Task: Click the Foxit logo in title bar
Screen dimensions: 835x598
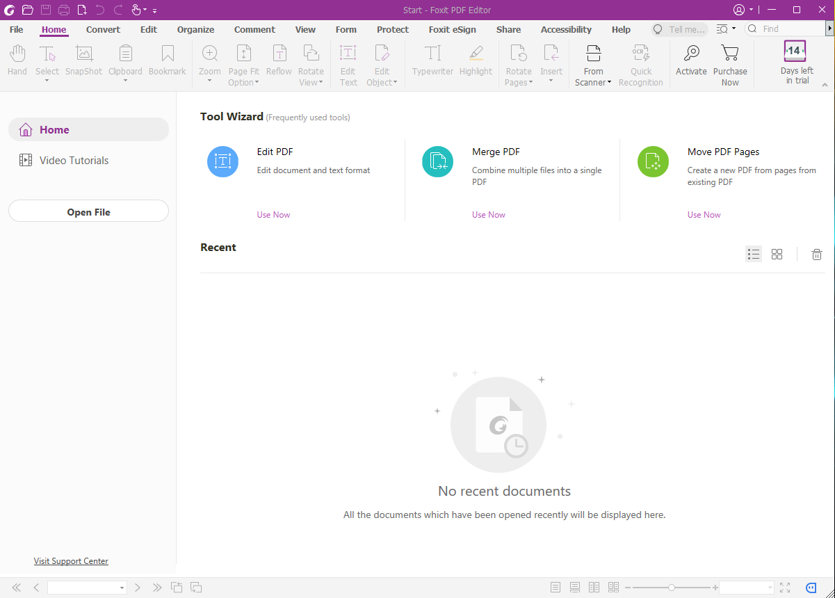Action: [x=10, y=10]
